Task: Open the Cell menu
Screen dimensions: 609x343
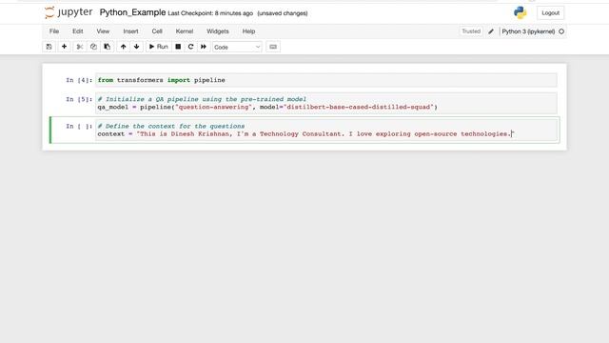Action: point(157,31)
